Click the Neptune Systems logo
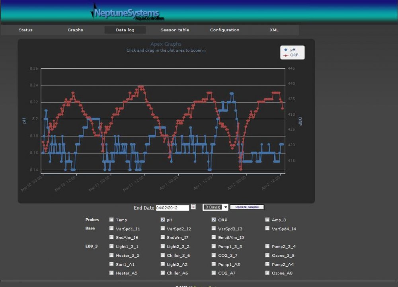This screenshot has width=398, height=287. pos(127,12)
